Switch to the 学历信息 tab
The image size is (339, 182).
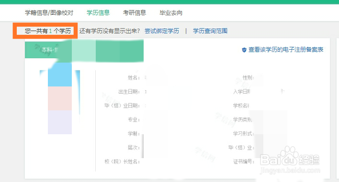[98, 13]
